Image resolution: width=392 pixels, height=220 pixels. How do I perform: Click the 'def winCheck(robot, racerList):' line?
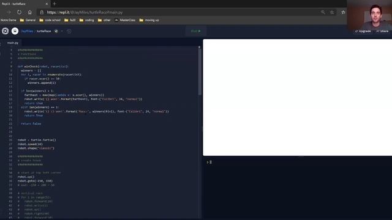(43, 67)
